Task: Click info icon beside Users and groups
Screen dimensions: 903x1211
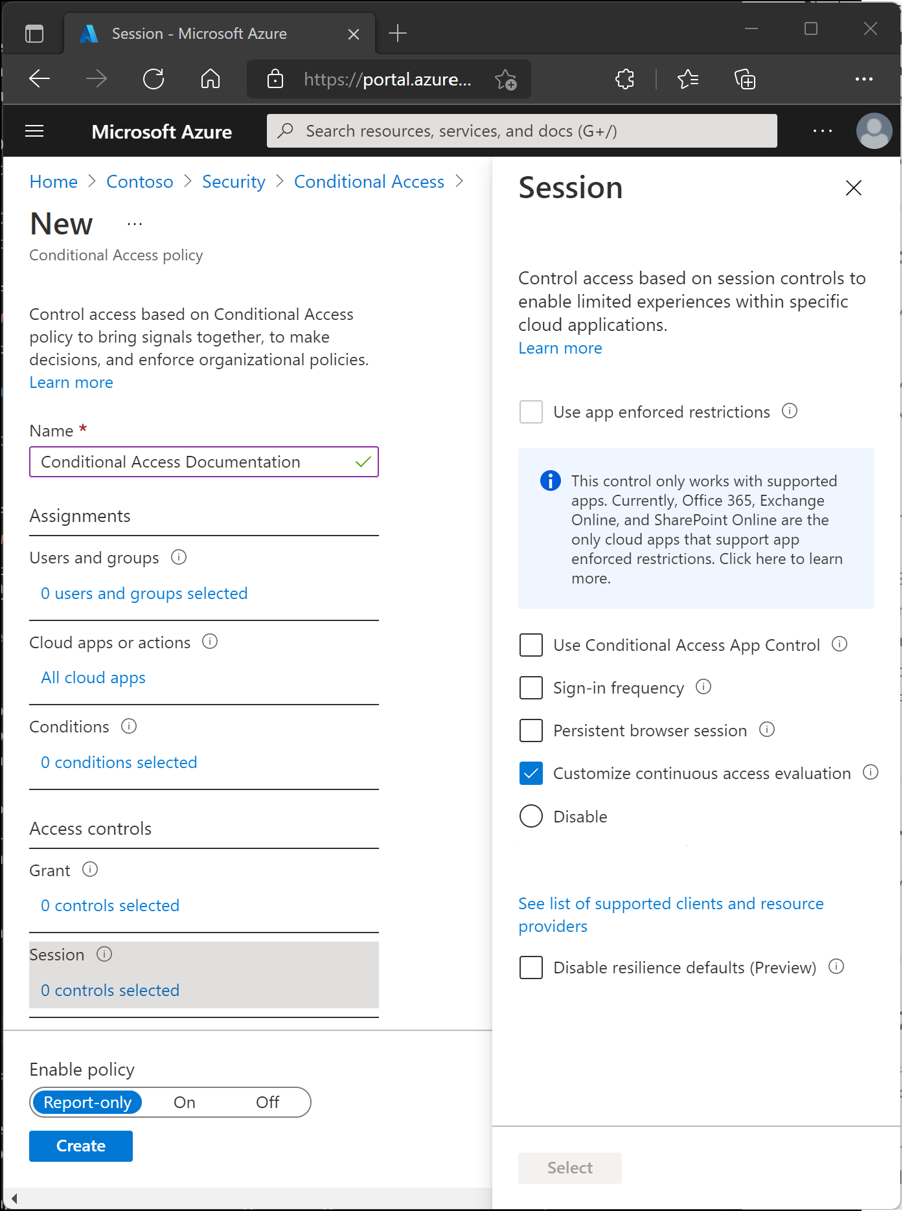Action: [x=179, y=557]
